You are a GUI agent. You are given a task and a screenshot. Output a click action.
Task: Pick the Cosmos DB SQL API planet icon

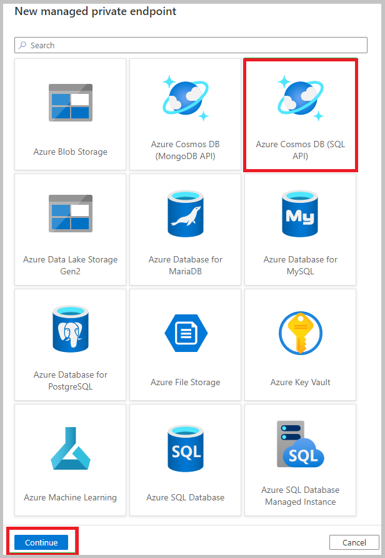301,98
